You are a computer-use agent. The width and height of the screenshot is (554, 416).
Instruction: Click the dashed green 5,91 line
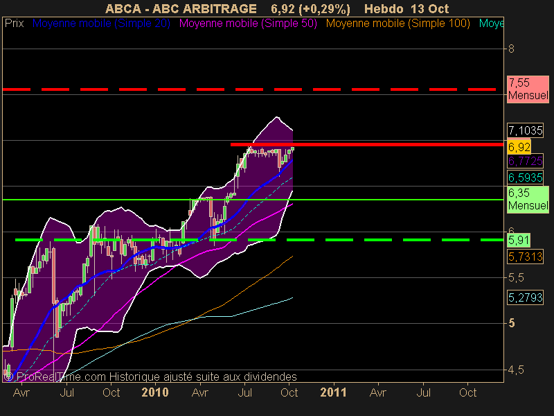[x=259, y=240]
